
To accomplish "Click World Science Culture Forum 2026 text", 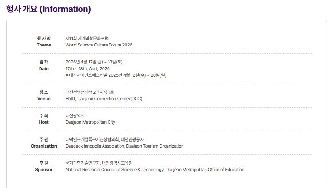I will [99, 45].
